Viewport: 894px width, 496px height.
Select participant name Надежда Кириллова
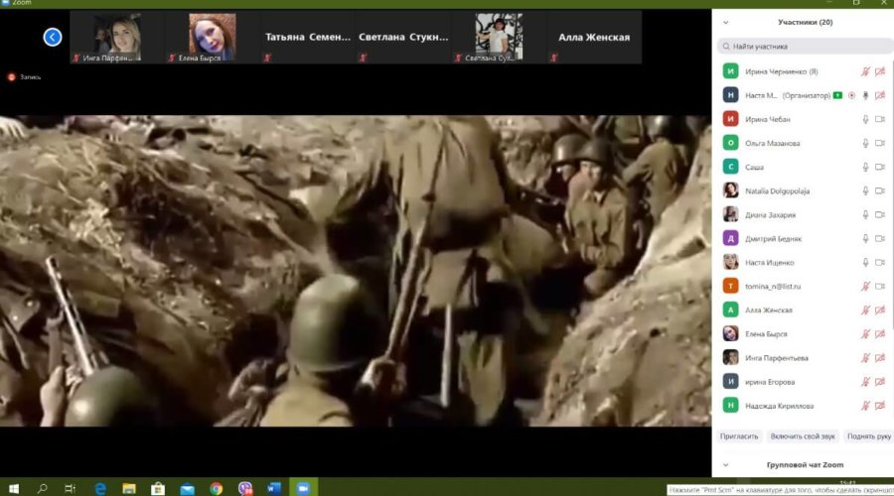point(779,406)
